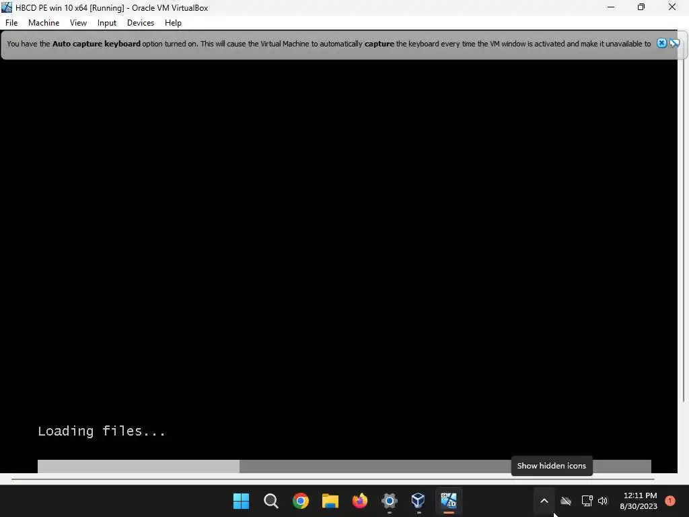Open the Devices menu

click(141, 23)
